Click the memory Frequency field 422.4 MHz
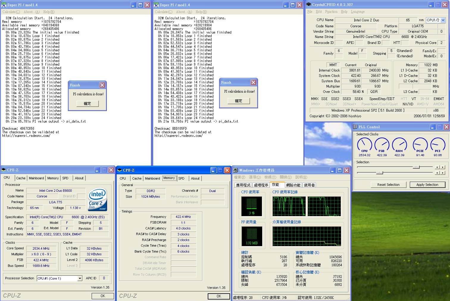450x301 pixels. point(183,217)
